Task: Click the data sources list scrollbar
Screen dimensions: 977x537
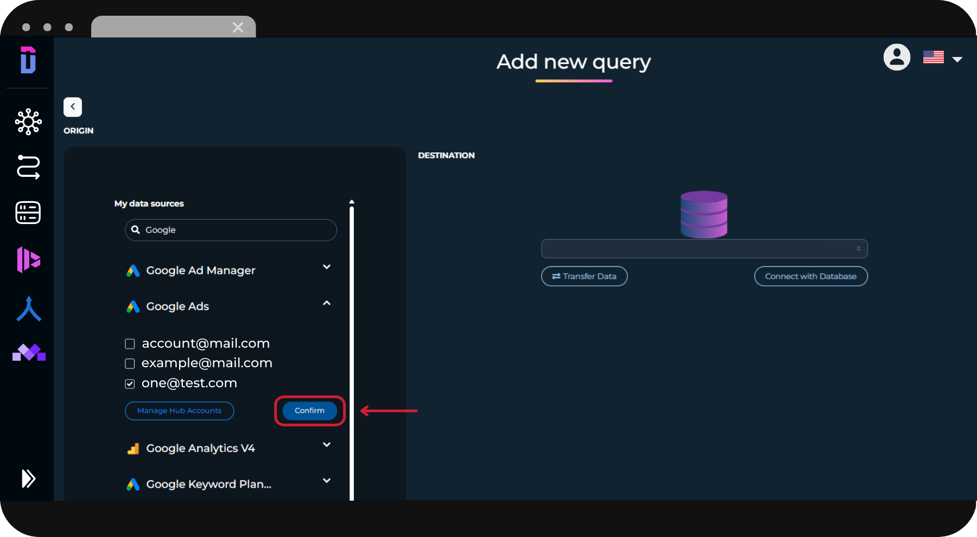Action: (352, 353)
